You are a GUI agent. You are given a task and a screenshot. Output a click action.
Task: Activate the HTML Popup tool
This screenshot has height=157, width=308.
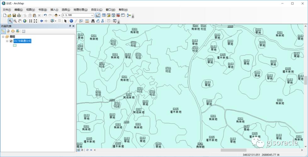pos(81,21)
